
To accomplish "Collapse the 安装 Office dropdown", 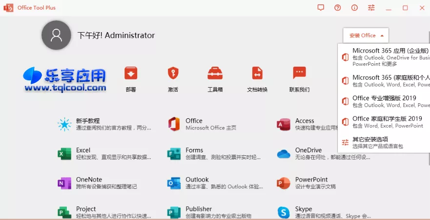I will pos(366,36).
